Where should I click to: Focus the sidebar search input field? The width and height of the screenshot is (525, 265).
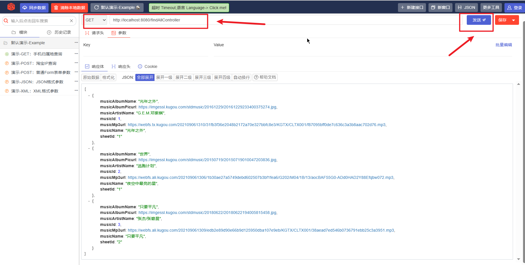[x=39, y=21]
